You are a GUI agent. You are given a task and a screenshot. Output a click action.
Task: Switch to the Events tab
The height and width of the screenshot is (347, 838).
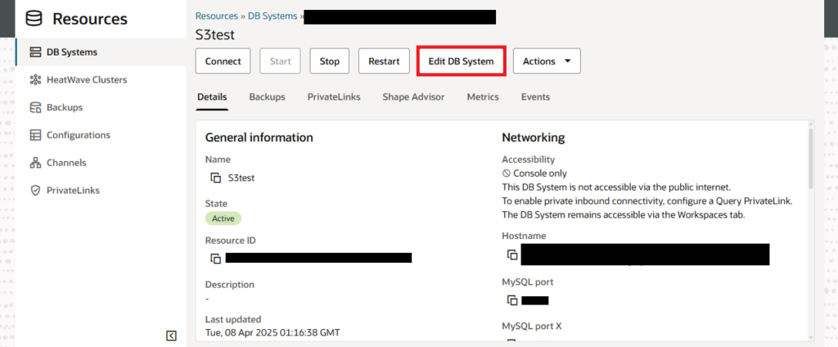click(535, 97)
